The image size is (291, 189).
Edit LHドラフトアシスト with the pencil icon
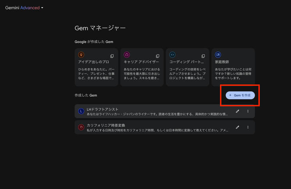point(238,111)
